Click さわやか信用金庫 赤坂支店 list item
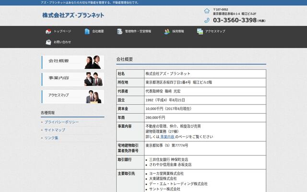Viewport: 307px width, 192px height. click(170, 165)
